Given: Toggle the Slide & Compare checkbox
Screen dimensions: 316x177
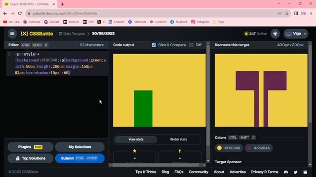Looking at the screenshot, I should [154, 45].
